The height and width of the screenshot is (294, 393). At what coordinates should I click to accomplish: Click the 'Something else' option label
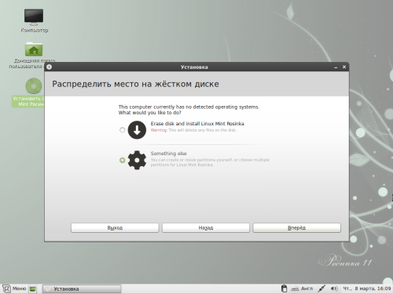[x=168, y=154]
